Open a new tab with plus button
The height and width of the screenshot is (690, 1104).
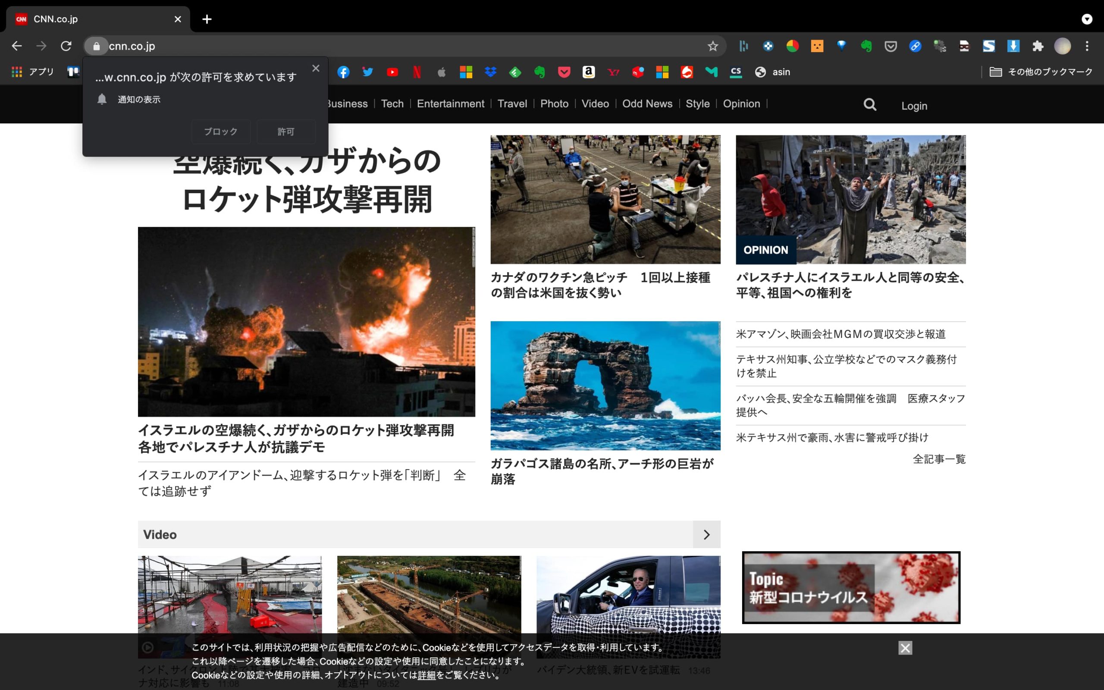pyautogui.click(x=207, y=19)
